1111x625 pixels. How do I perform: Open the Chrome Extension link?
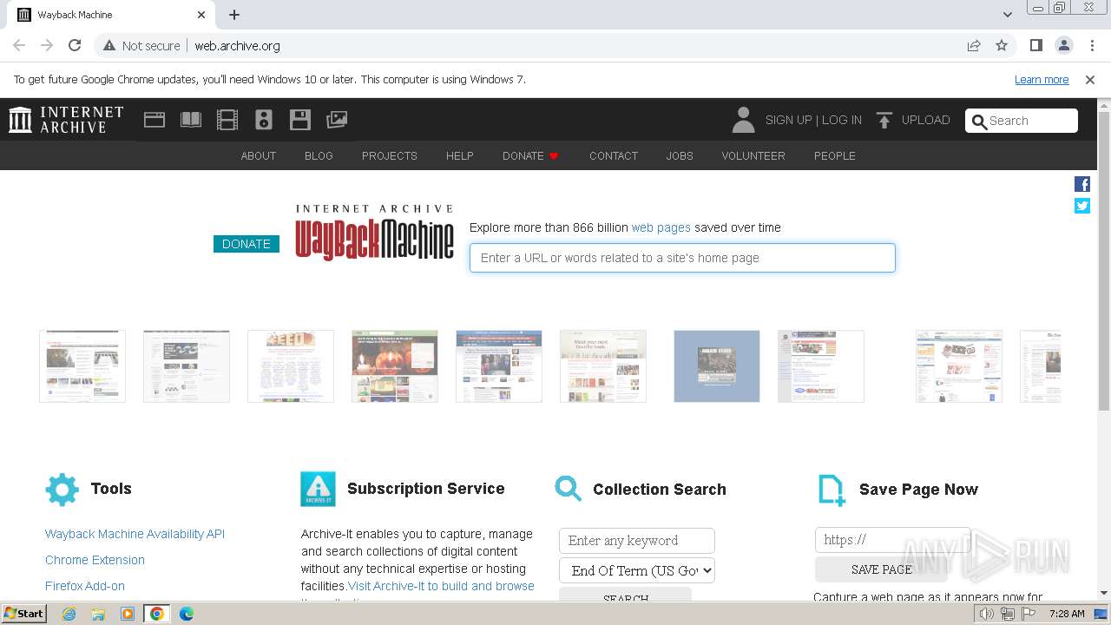pyautogui.click(x=95, y=560)
